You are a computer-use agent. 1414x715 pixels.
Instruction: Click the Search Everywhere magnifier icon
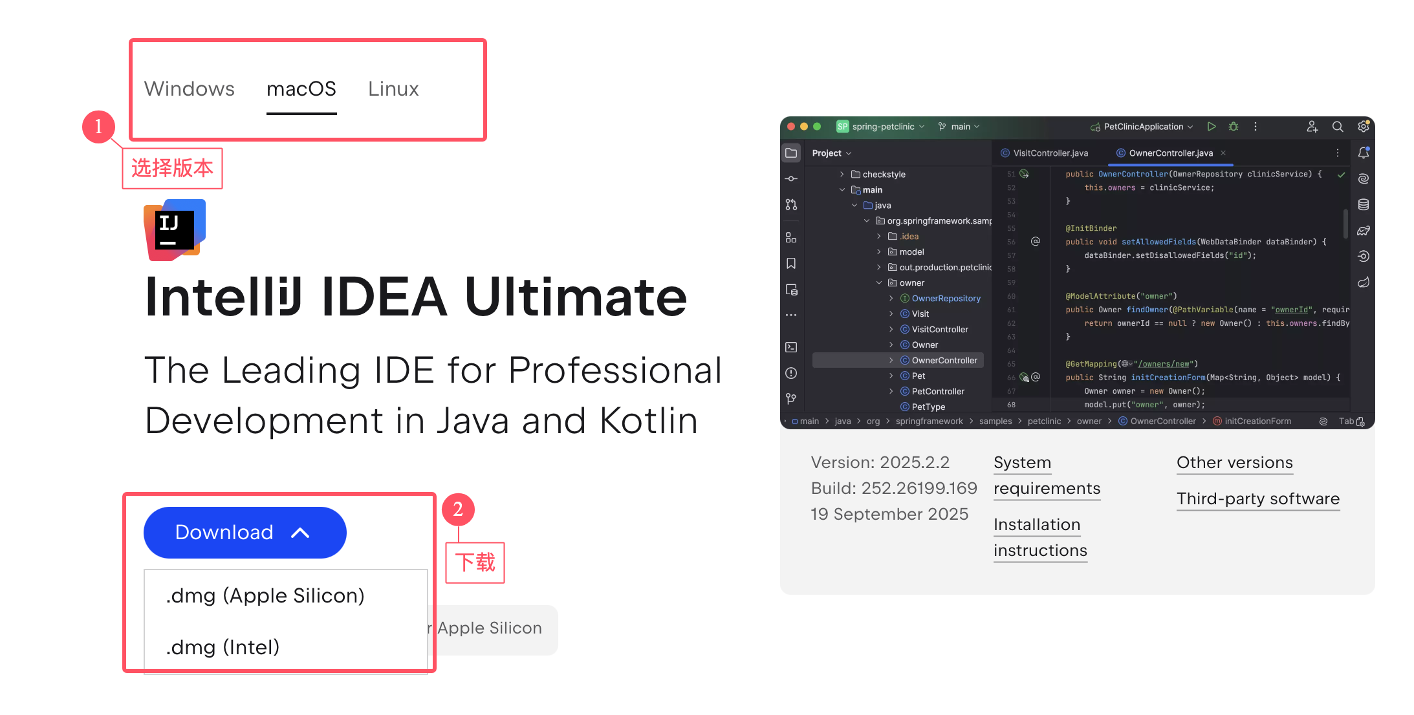pyautogui.click(x=1338, y=127)
